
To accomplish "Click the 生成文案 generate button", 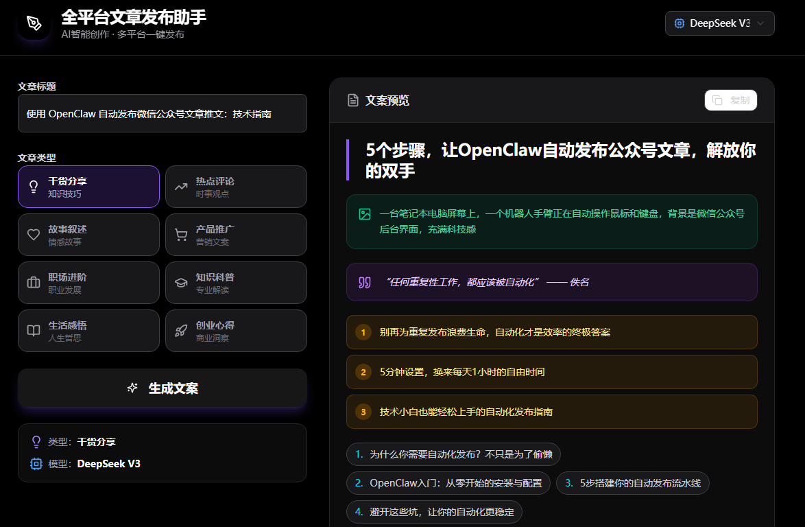I will tap(162, 388).
